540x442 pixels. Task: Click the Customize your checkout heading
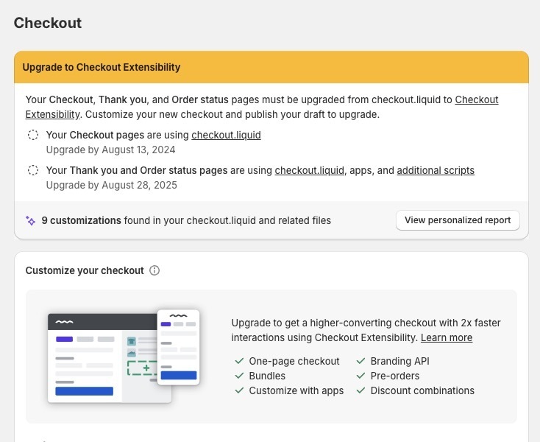(85, 270)
